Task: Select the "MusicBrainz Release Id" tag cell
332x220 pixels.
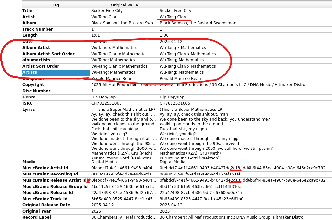Action: [x=56, y=192]
